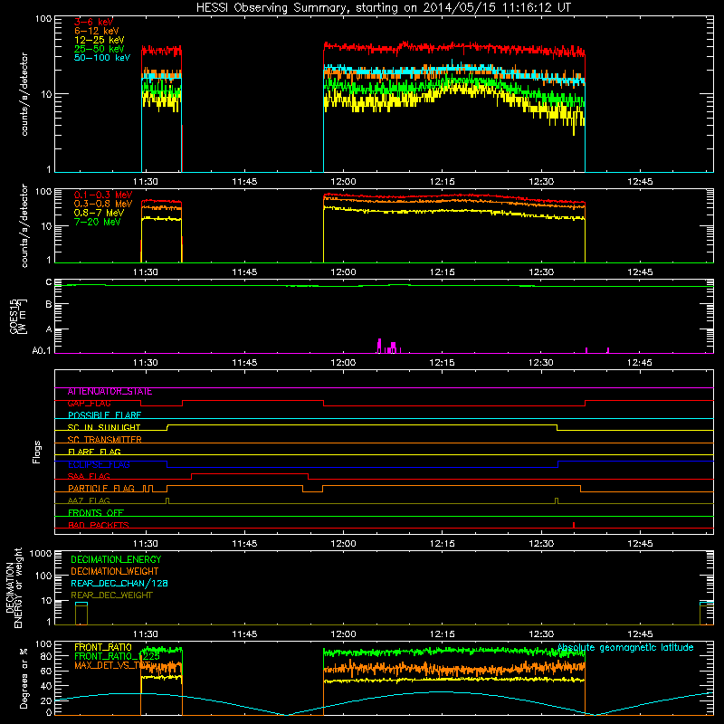The height and width of the screenshot is (724, 724).
Task: Select the DECIMATION_WEIGHT legend label
Action: click(115, 572)
